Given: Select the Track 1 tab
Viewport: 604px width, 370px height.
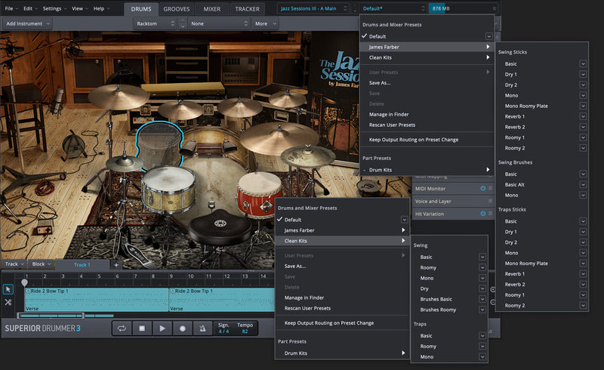Looking at the screenshot, I should coord(82,265).
